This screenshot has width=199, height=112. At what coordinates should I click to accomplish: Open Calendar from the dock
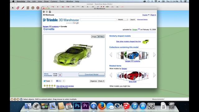69,106
